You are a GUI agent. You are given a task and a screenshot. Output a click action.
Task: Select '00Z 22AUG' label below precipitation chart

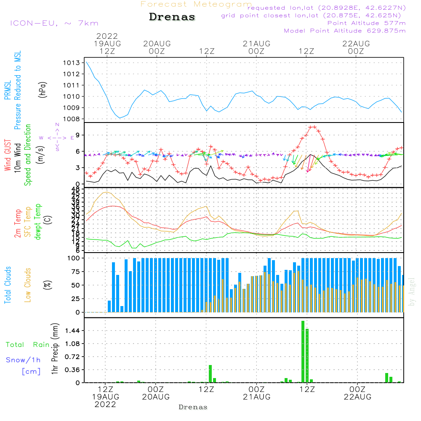[x=357, y=393]
